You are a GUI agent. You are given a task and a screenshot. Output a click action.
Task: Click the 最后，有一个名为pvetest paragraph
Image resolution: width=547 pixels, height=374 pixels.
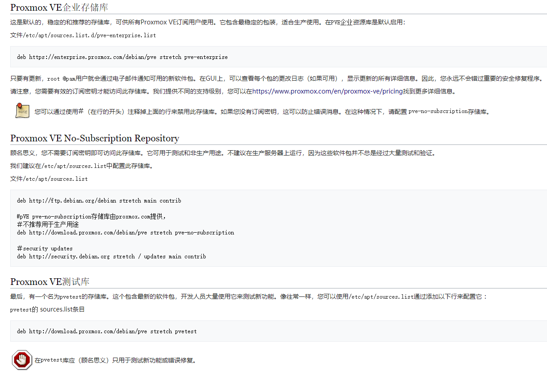[x=249, y=296]
